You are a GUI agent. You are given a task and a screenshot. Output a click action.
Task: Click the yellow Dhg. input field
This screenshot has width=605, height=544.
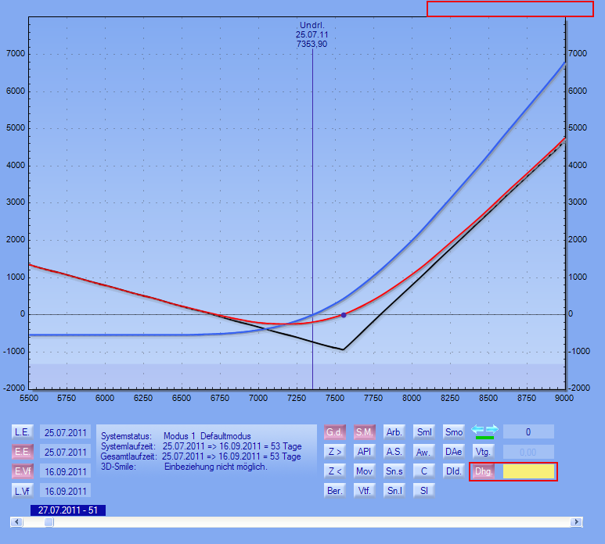click(x=528, y=471)
